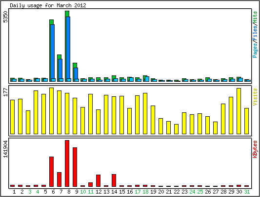This screenshot has height=197, width=260.
Task: Select day 10 green weekend label
Action: click(83, 192)
